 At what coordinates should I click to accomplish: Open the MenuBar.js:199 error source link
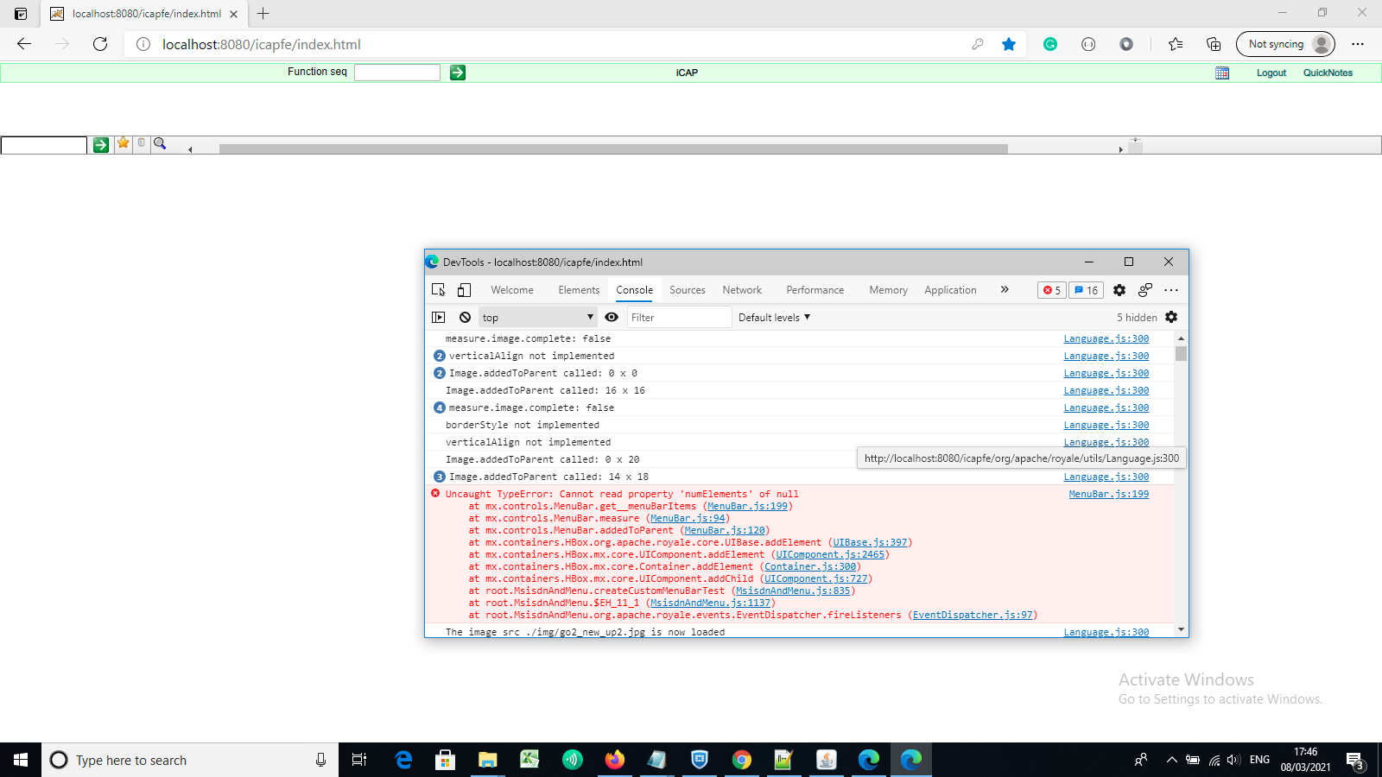(1108, 494)
